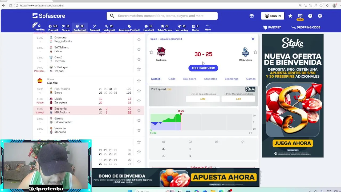Select Saski Baskonia 1.83 odds

[x=203, y=99]
